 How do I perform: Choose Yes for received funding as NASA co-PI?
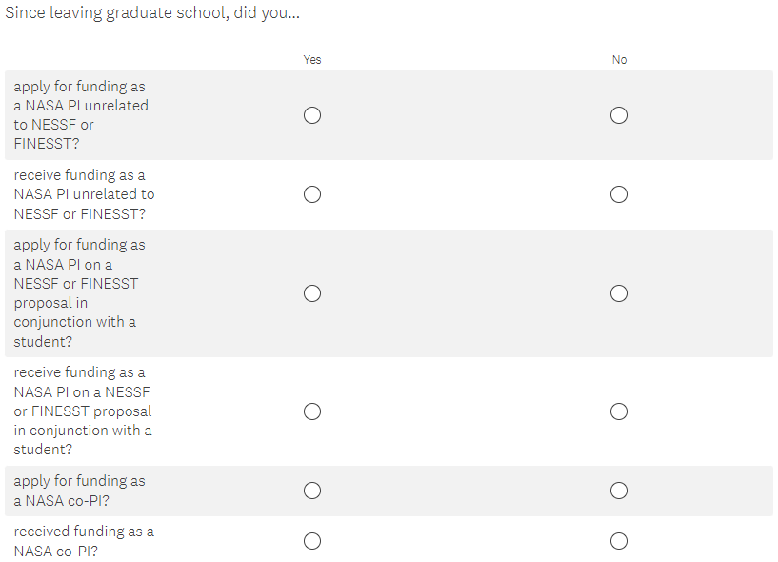[x=312, y=541]
